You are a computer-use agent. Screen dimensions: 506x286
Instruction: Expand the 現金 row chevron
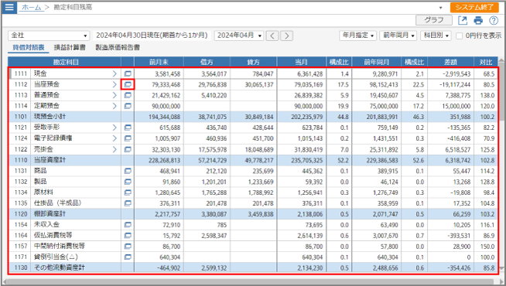[x=115, y=74]
